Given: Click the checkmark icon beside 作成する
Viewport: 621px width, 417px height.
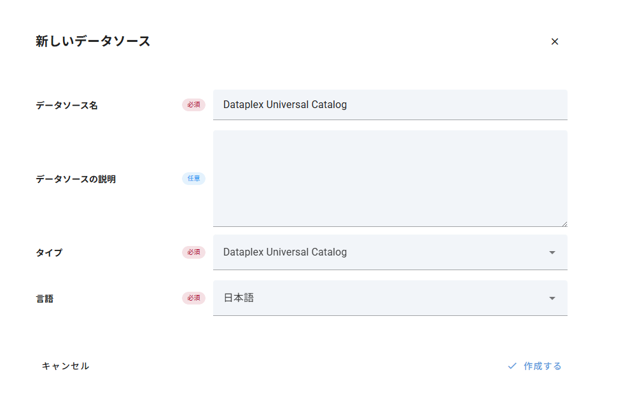Looking at the screenshot, I should click(x=512, y=366).
